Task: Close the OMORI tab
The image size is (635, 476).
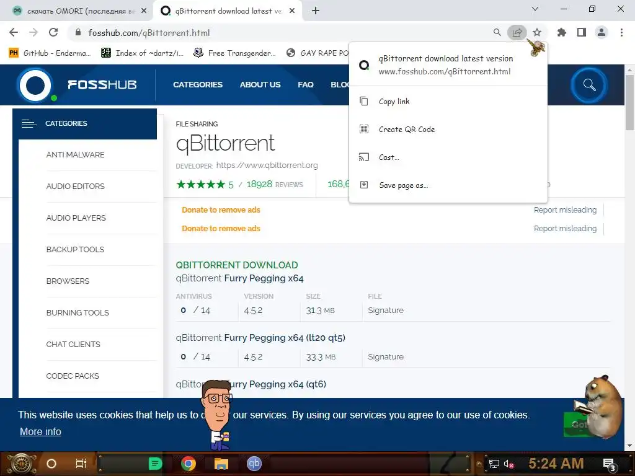Action: click(x=144, y=11)
